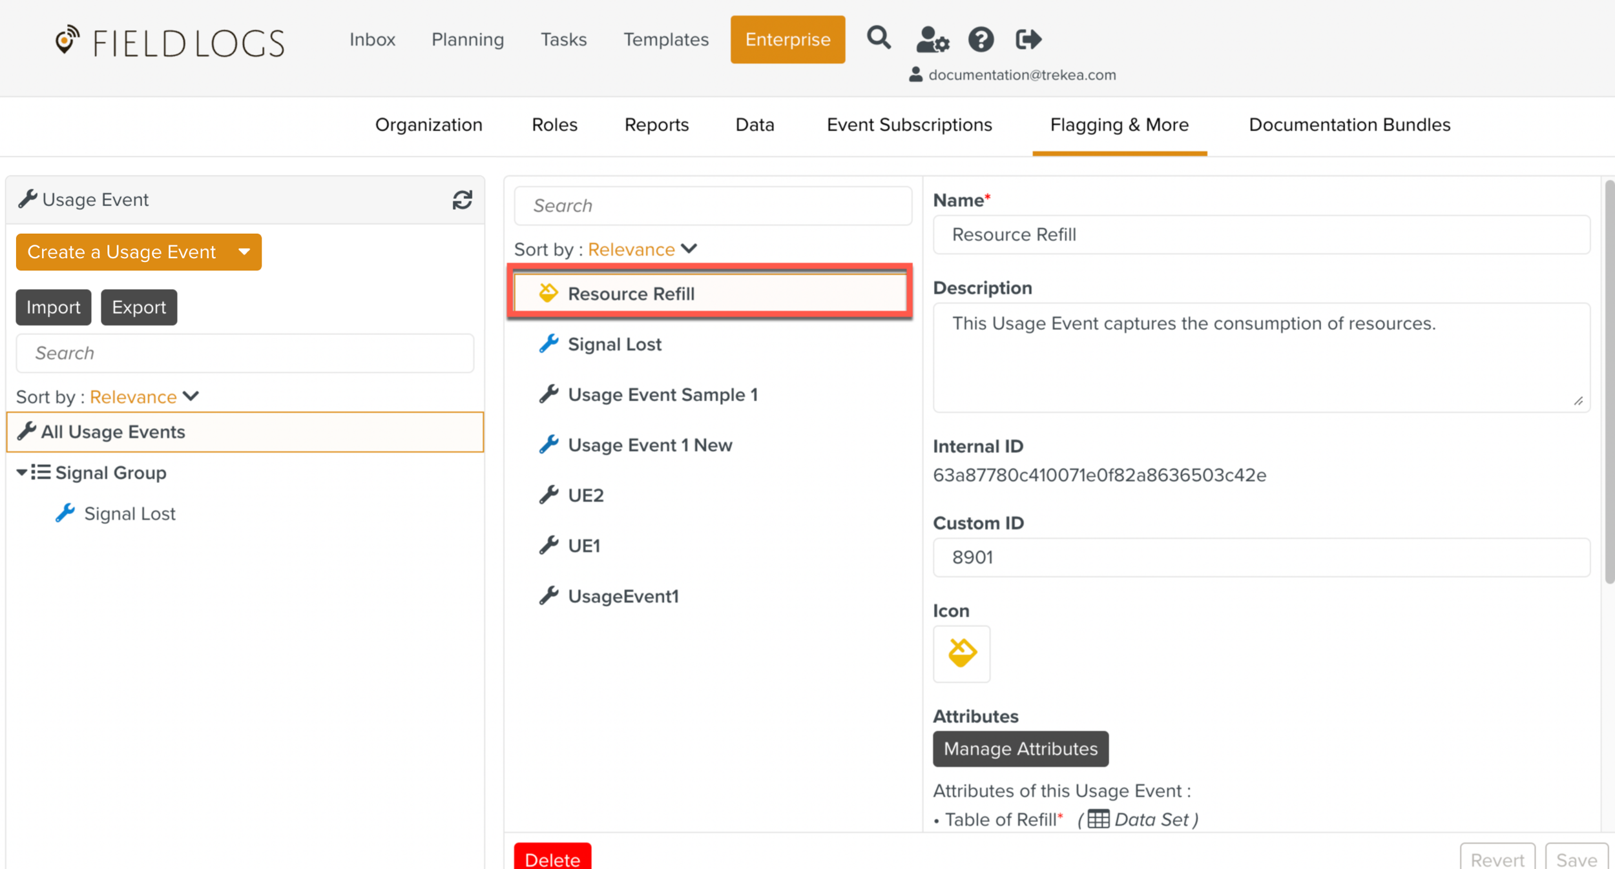Click the Manage Attributes button

click(x=1020, y=749)
